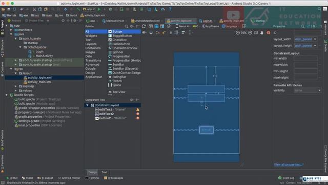Refresh the layout preview
The width and height of the screenshot is (328, 185).
(x=143, y=26)
